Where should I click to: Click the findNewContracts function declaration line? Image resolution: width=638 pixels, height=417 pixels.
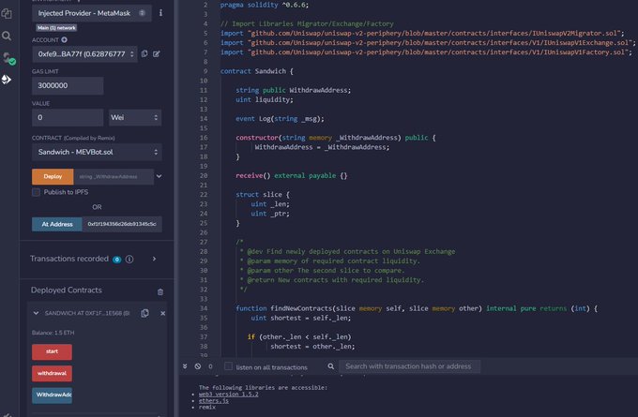[x=417, y=308]
